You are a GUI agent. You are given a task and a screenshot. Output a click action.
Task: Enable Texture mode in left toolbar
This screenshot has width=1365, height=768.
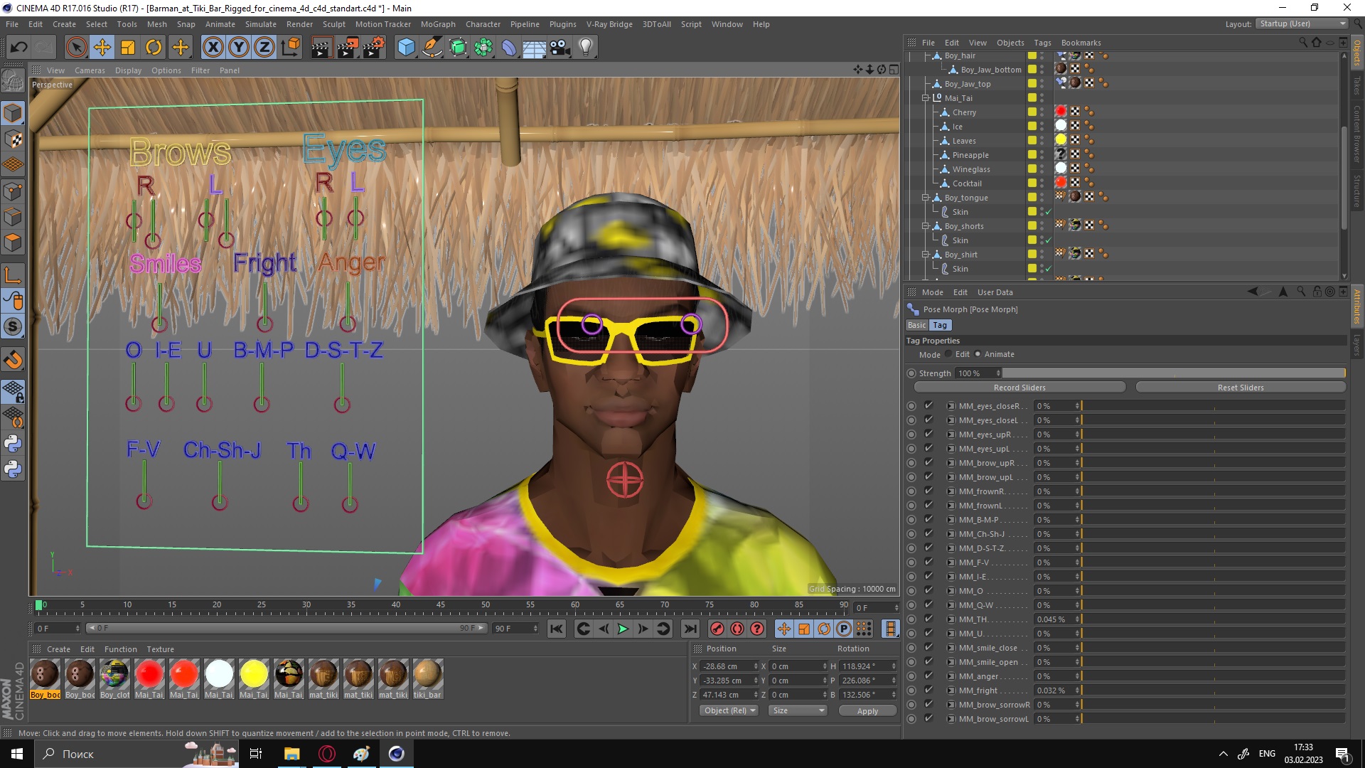(14, 139)
